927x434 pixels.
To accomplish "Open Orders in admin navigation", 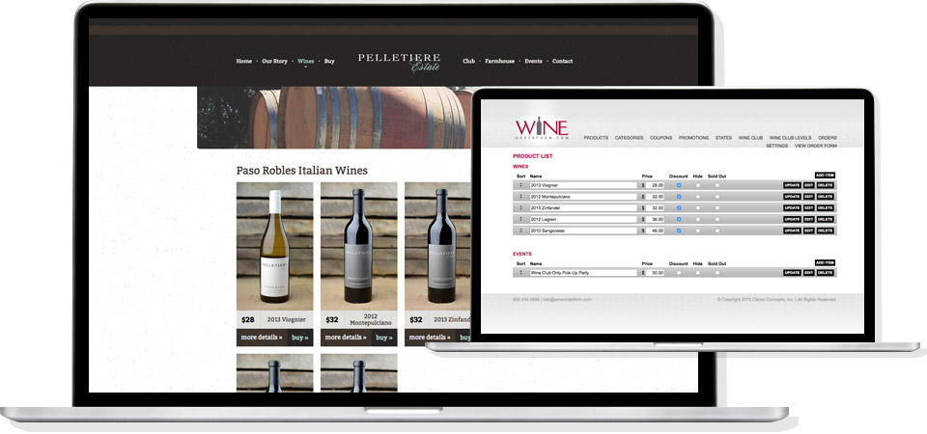I will pyautogui.click(x=828, y=138).
